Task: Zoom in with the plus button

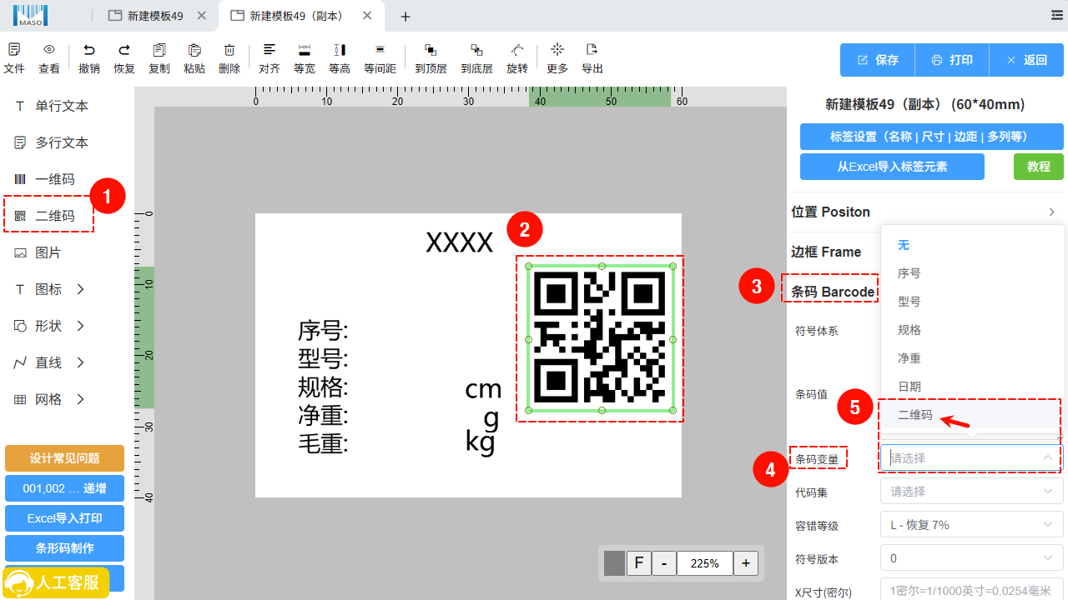Action: click(746, 563)
